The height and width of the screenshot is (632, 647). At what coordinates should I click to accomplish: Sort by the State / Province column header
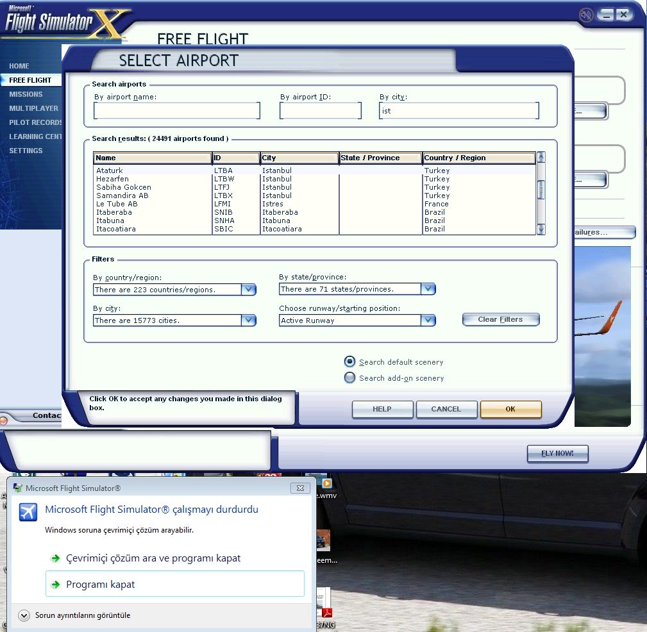click(380, 158)
